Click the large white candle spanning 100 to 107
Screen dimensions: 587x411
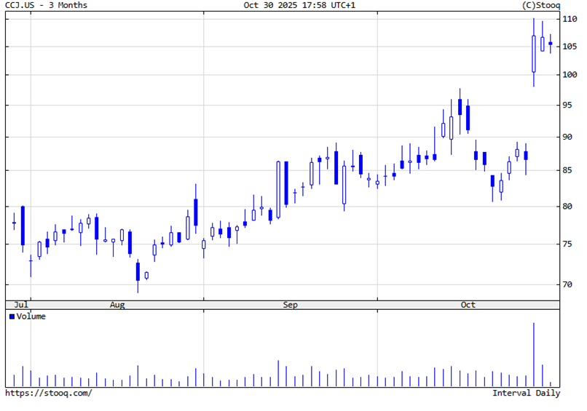click(534, 54)
